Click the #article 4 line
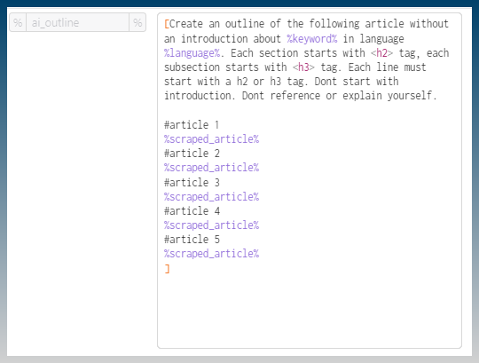The width and height of the screenshot is (479, 363). tap(192, 211)
